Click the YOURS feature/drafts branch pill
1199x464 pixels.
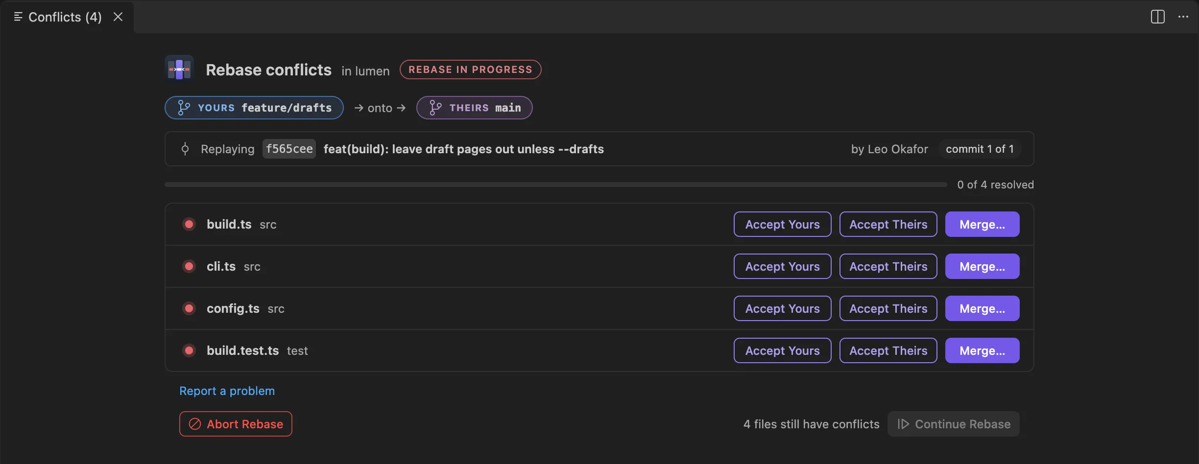point(254,108)
